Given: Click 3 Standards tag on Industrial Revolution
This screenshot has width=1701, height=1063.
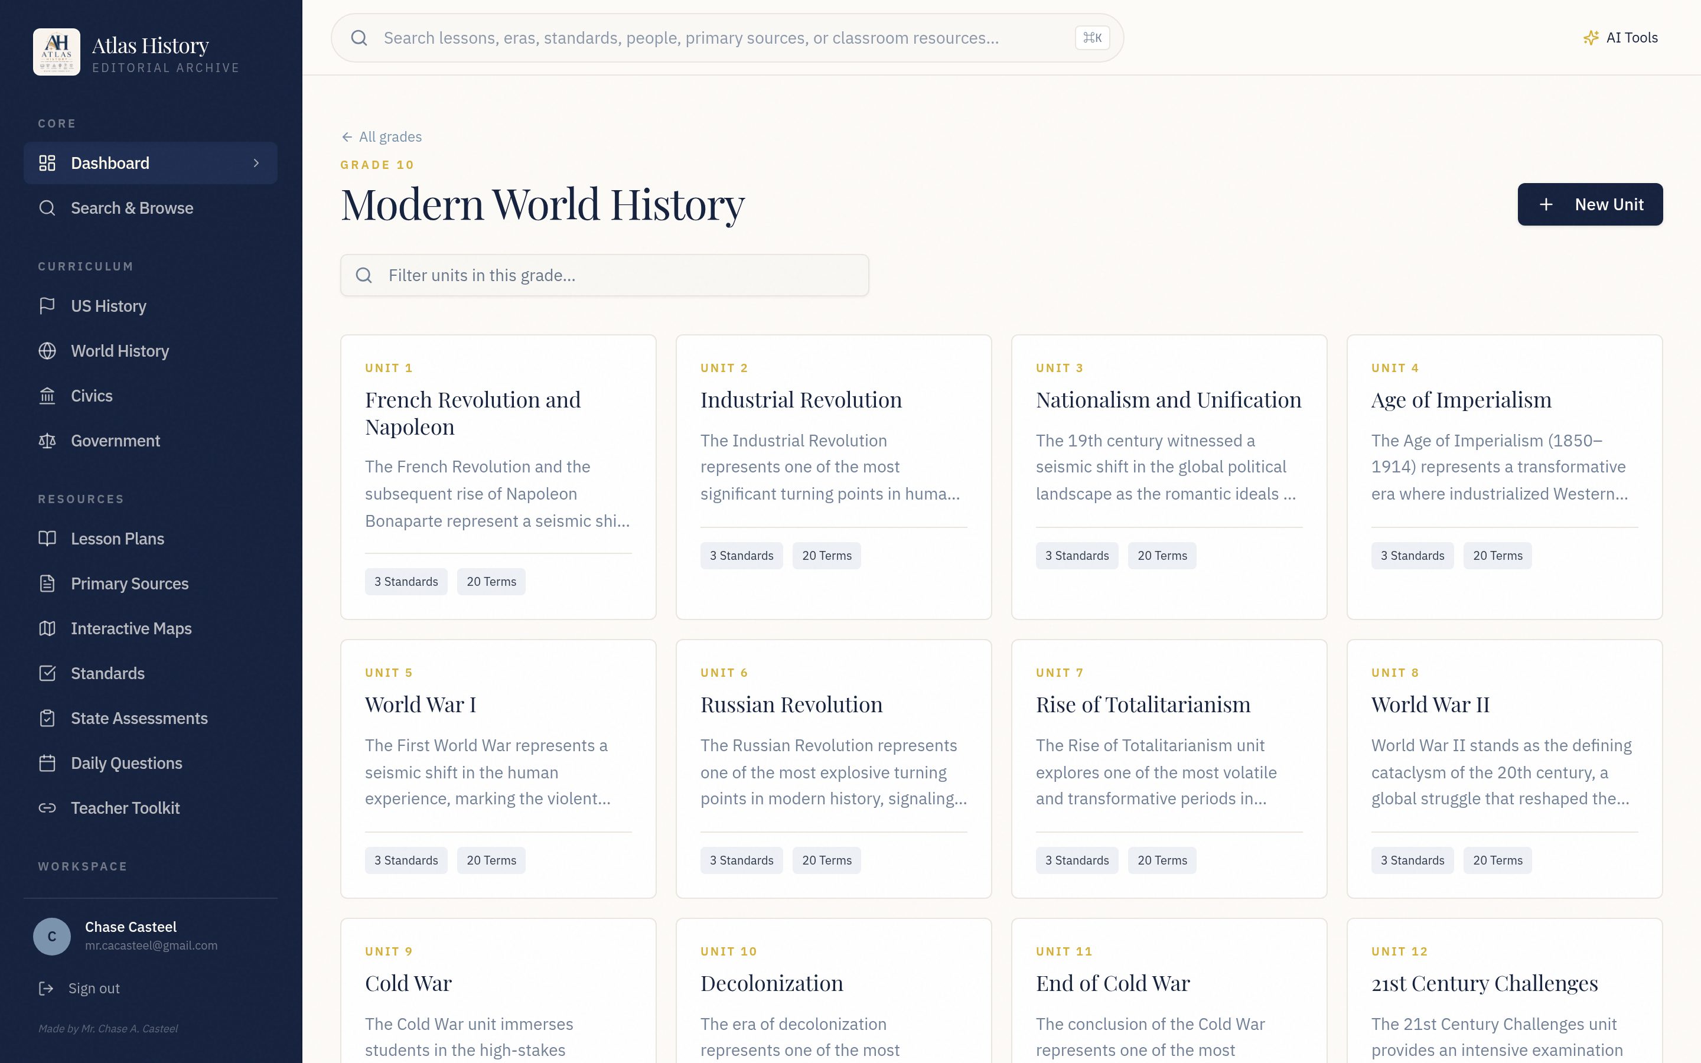Looking at the screenshot, I should 742,555.
